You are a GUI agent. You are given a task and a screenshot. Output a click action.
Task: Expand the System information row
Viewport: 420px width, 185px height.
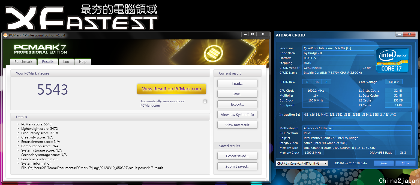[x=19, y=164]
